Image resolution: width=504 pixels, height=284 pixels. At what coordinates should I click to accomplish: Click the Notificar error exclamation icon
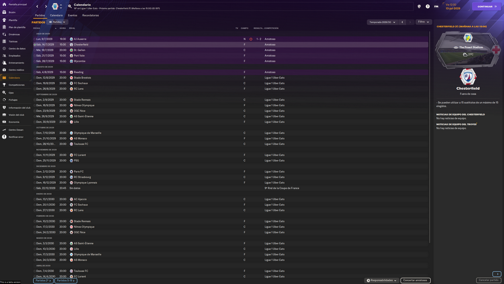[x=4, y=137]
